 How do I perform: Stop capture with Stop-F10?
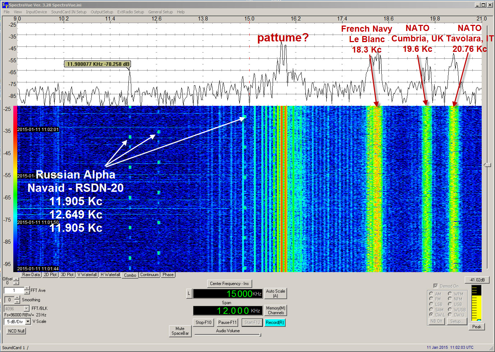204,322
